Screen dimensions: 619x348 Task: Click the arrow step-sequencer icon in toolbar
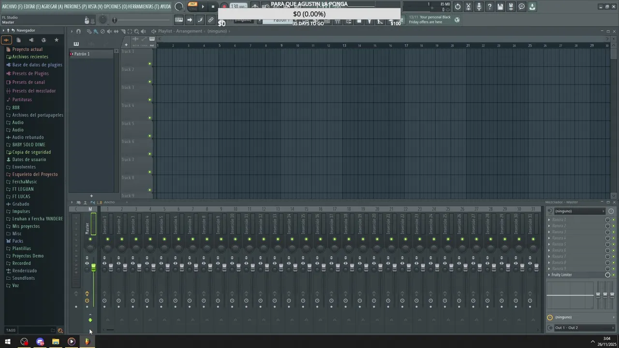(190, 20)
